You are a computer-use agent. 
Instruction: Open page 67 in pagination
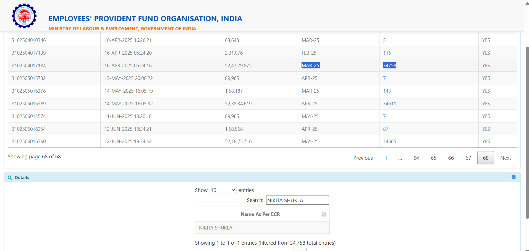tap(468, 158)
